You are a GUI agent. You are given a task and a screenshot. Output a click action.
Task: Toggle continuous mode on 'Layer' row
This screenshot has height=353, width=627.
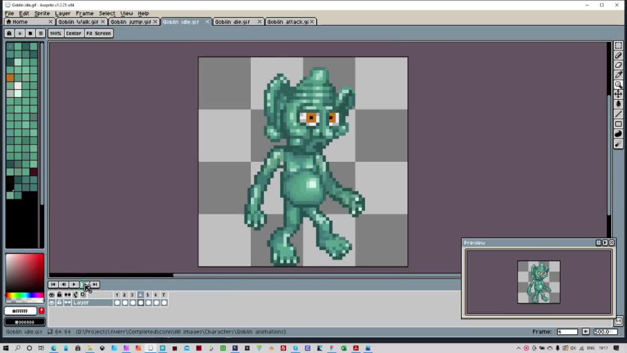coord(67,303)
